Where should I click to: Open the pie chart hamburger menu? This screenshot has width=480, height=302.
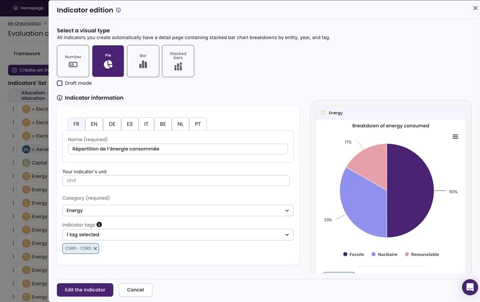click(455, 136)
